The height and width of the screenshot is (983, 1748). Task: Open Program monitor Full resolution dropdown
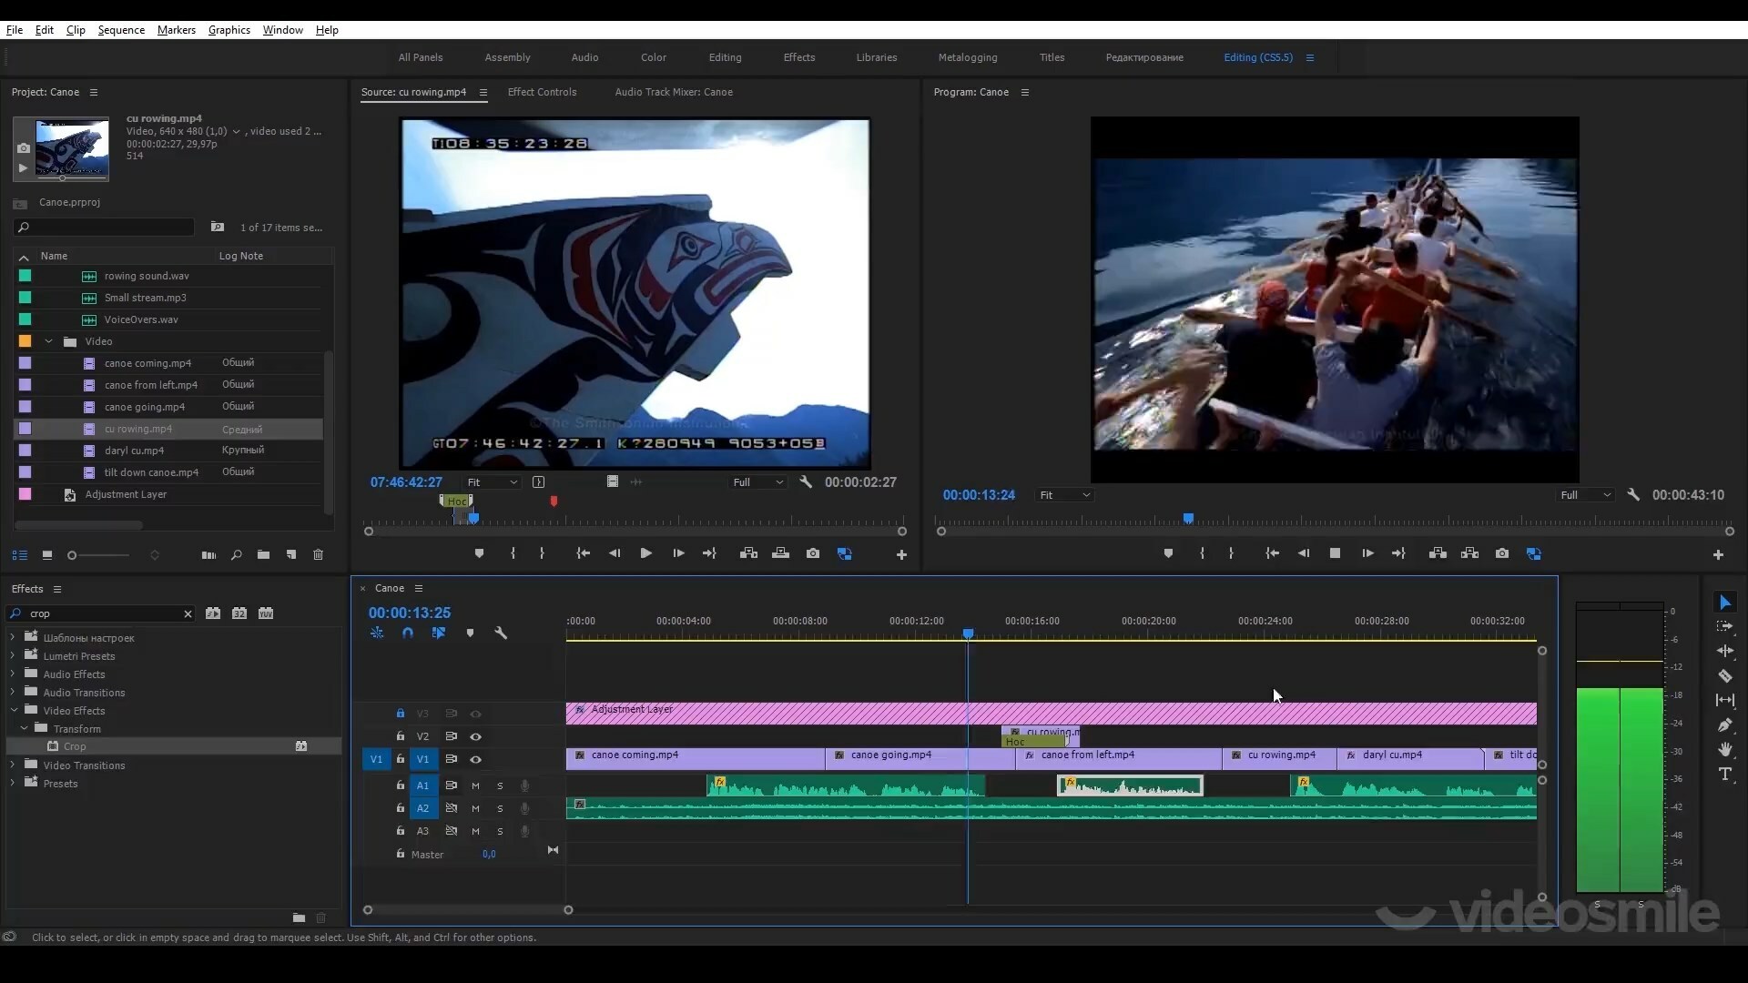(x=1585, y=495)
